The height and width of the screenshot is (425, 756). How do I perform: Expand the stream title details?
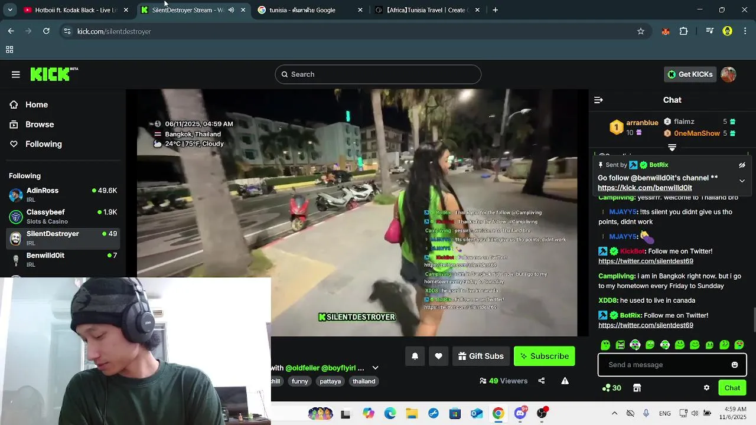pyautogui.click(x=375, y=368)
